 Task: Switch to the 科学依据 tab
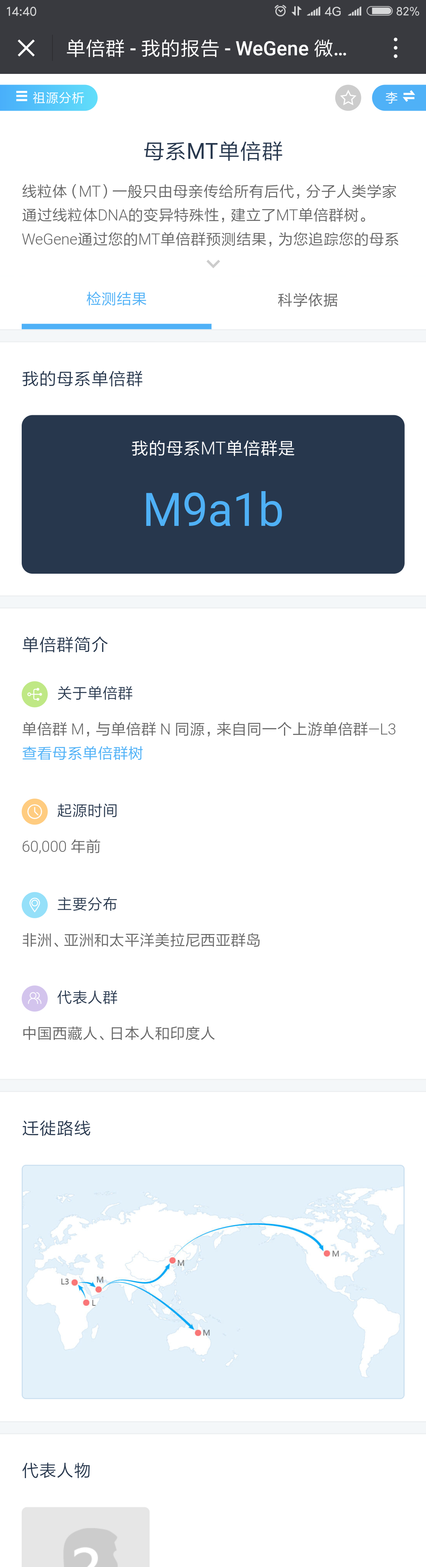click(x=308, y=299)
